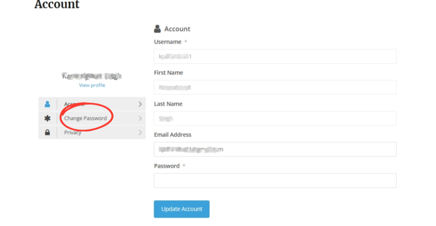Screen dimensions: 436x226
Task: Switch to the Change Password tab
Action: click(x=86, y=119)
